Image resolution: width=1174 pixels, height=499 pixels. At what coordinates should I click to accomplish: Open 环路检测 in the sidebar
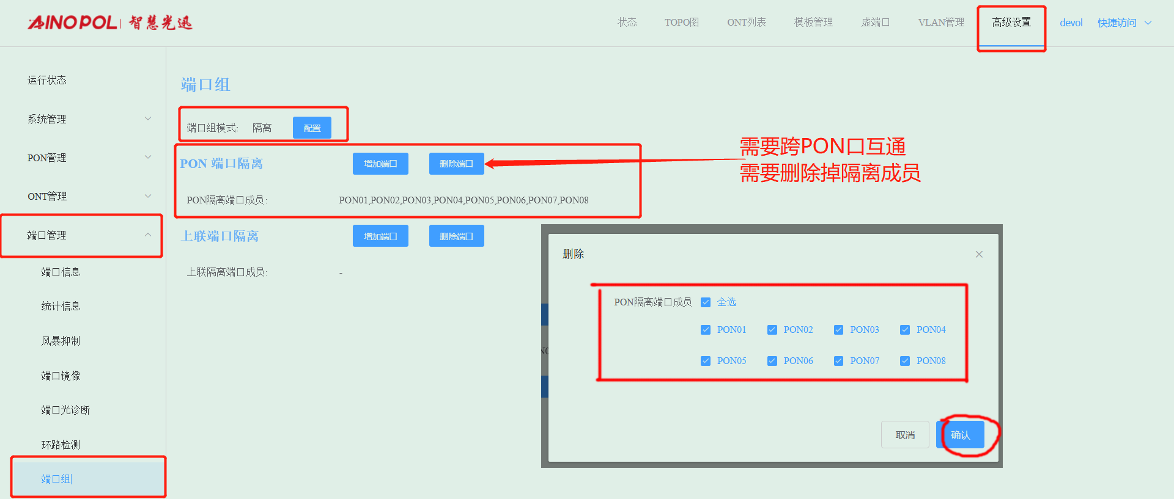pyautogui.click(x=61, y=445)
